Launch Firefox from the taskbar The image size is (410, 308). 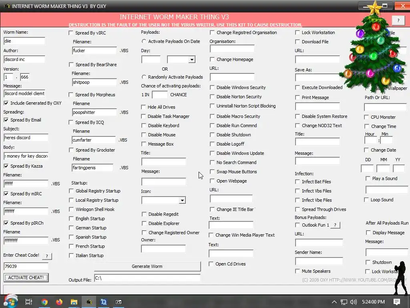(59, 302)
